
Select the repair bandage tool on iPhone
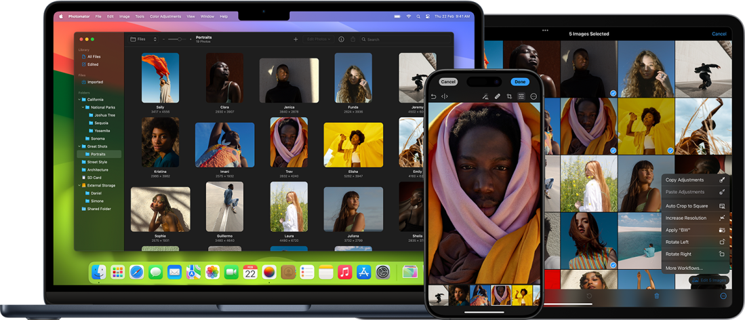[497, 96]
